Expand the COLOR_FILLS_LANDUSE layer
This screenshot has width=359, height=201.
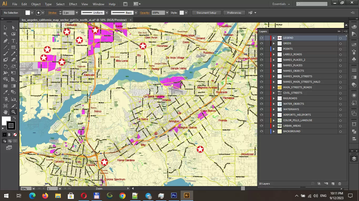pos(274,120)
